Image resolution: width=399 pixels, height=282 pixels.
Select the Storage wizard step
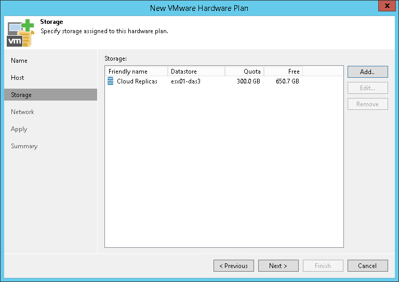pos(50,95)
